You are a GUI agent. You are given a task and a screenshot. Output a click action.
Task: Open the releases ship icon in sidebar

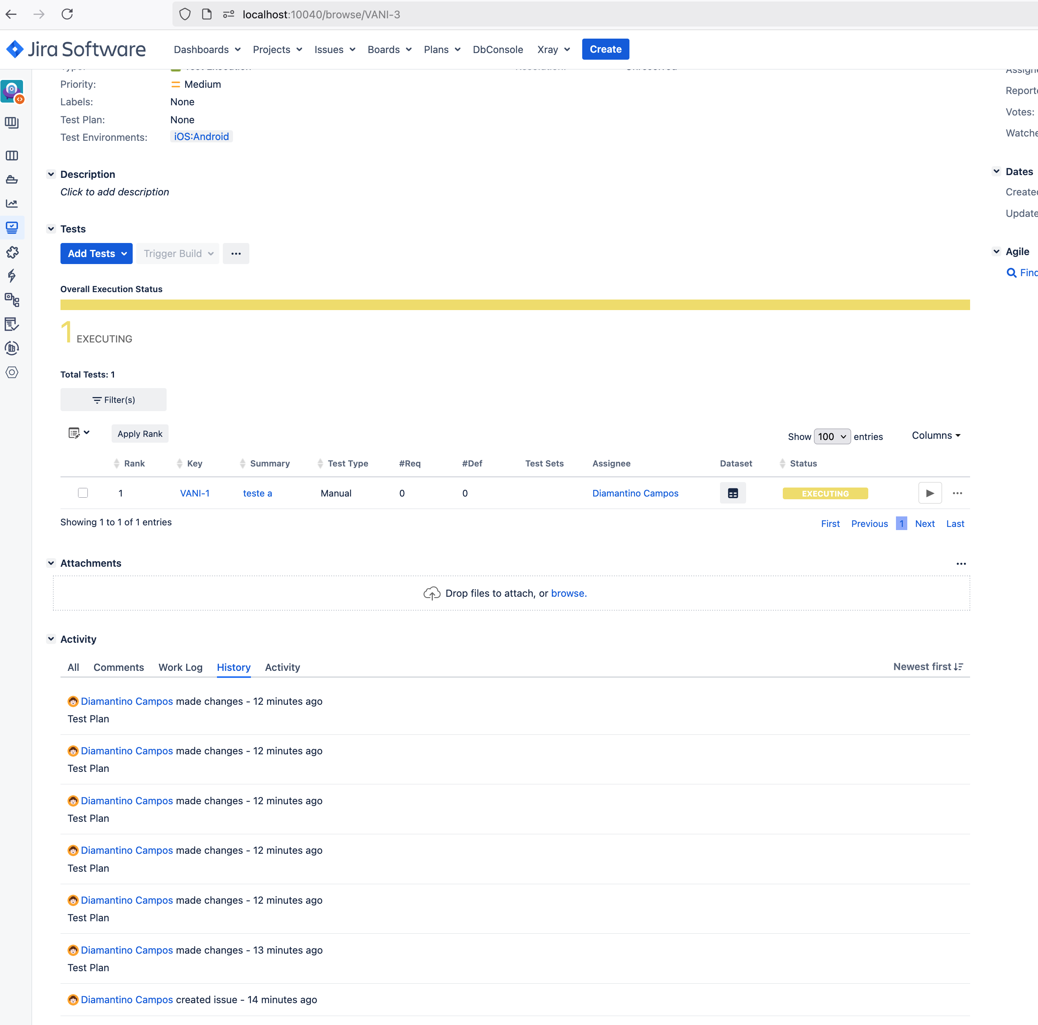coord(12,180)
